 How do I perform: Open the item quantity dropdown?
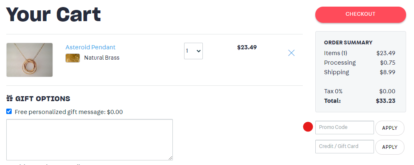click(x=194, y=51)
